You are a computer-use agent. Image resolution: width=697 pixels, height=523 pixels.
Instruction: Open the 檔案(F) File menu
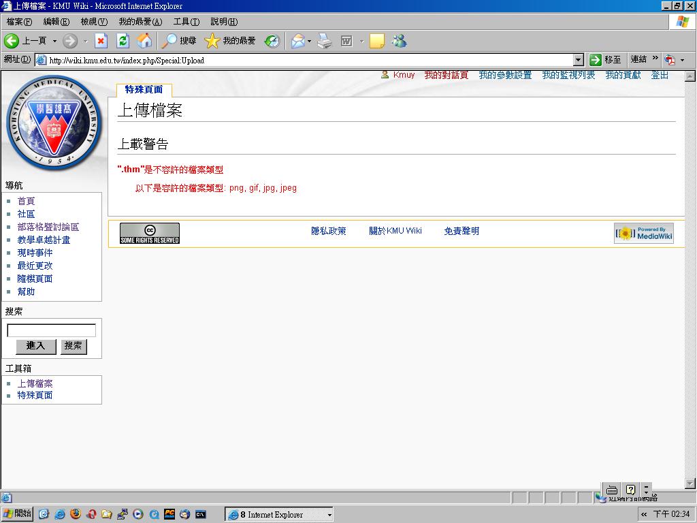pyautogui.click(x=19, y=21)
